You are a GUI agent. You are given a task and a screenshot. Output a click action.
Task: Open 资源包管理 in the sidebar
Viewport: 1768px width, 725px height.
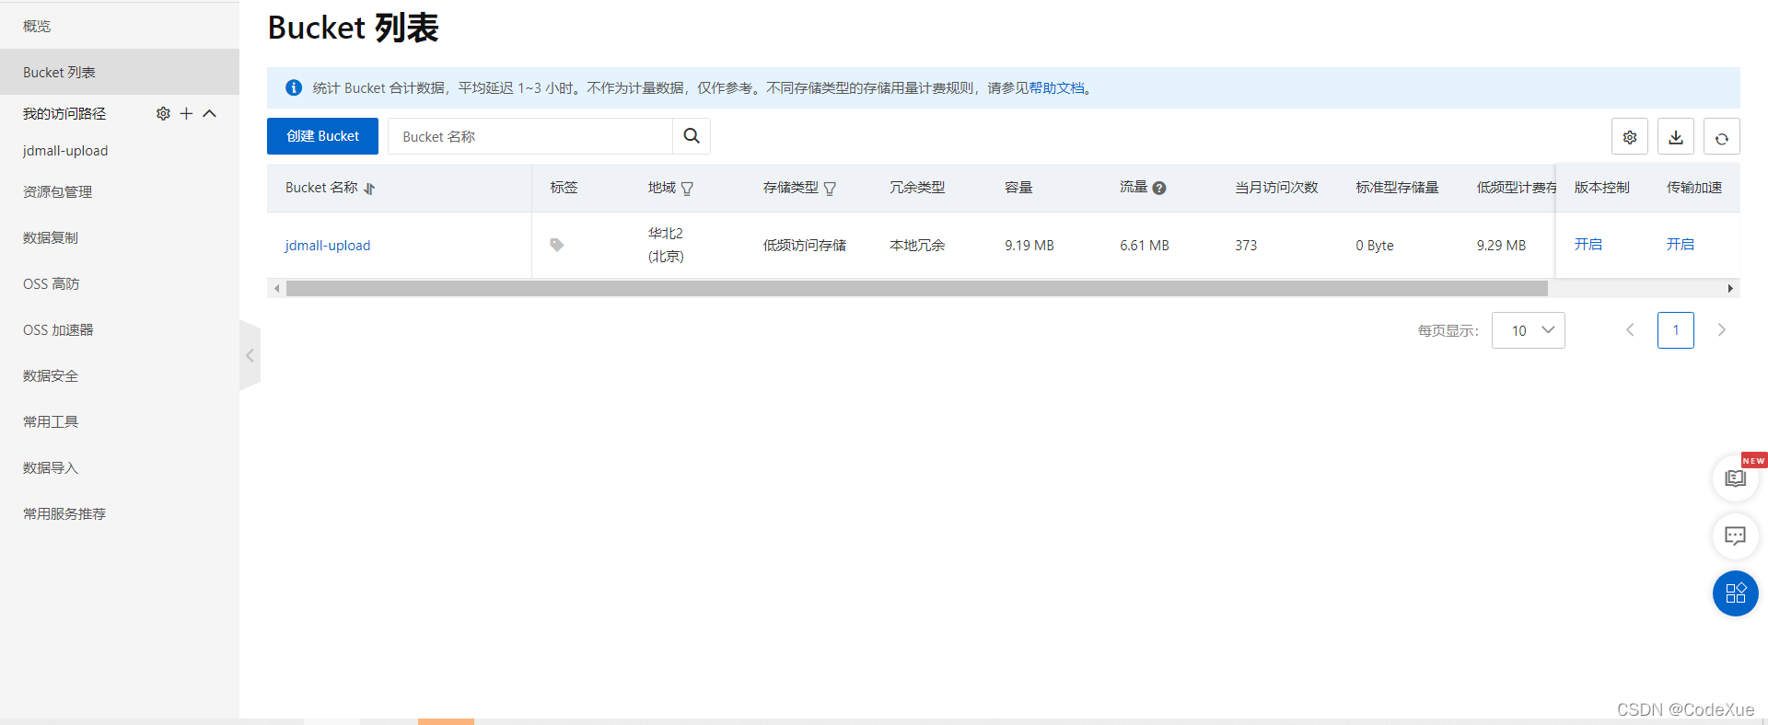[x=57, y=191]
